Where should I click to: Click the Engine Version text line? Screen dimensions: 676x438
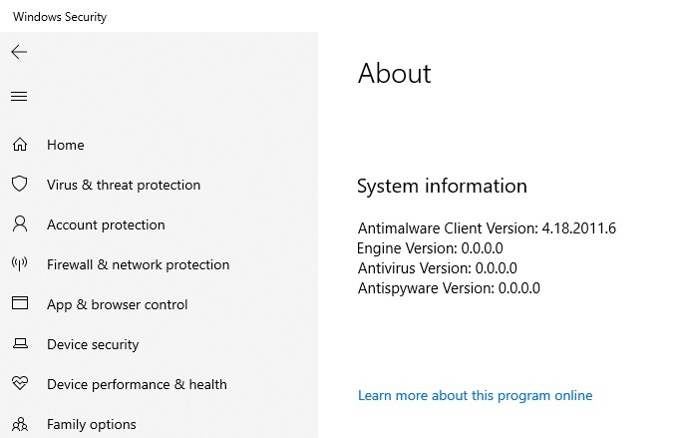coord(430,248)
